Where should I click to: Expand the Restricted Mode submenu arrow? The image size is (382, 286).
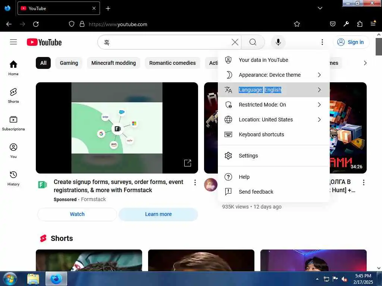319,105
